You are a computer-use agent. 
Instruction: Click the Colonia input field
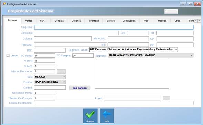coord(63,39)
